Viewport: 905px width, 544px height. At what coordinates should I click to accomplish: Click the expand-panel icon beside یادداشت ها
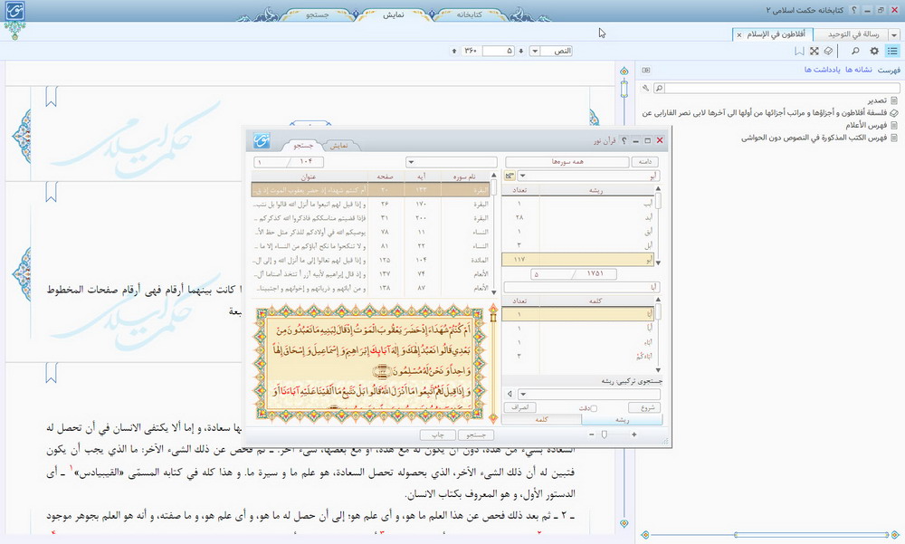tap(646, 70)
